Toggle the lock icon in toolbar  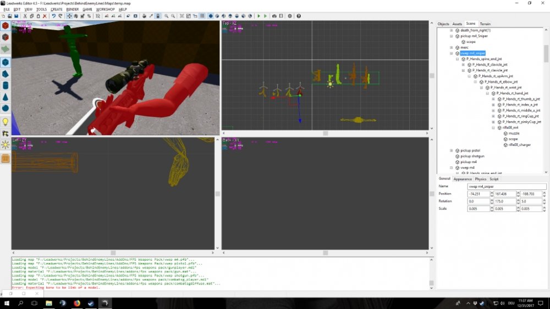158,16
